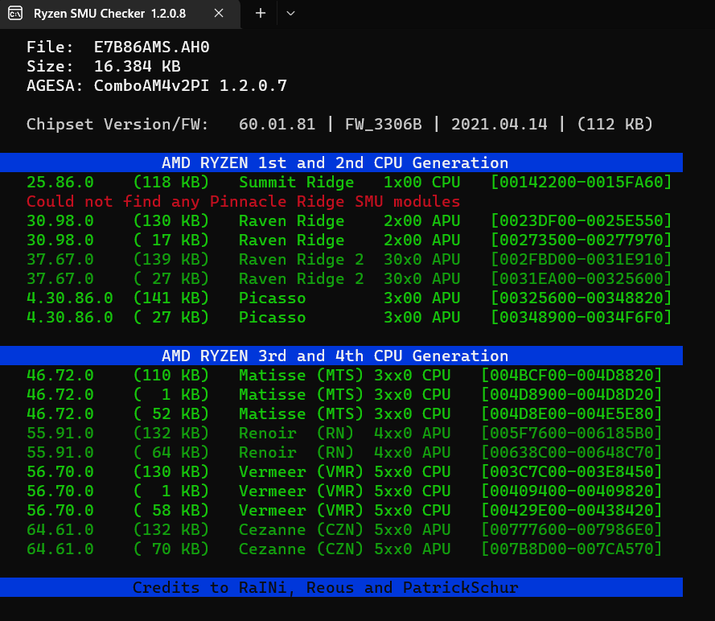Click Vermeer address [003C7C00-003E8450]
715x621 pixels.
pos(571,472)
